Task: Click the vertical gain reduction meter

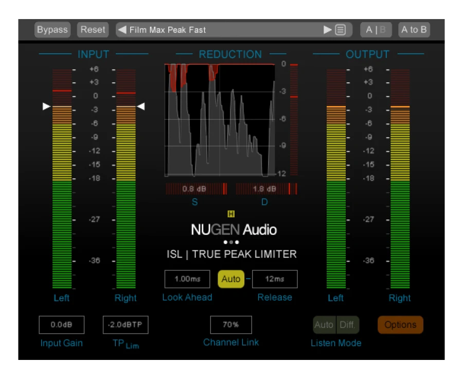Action: pos(294,120)
